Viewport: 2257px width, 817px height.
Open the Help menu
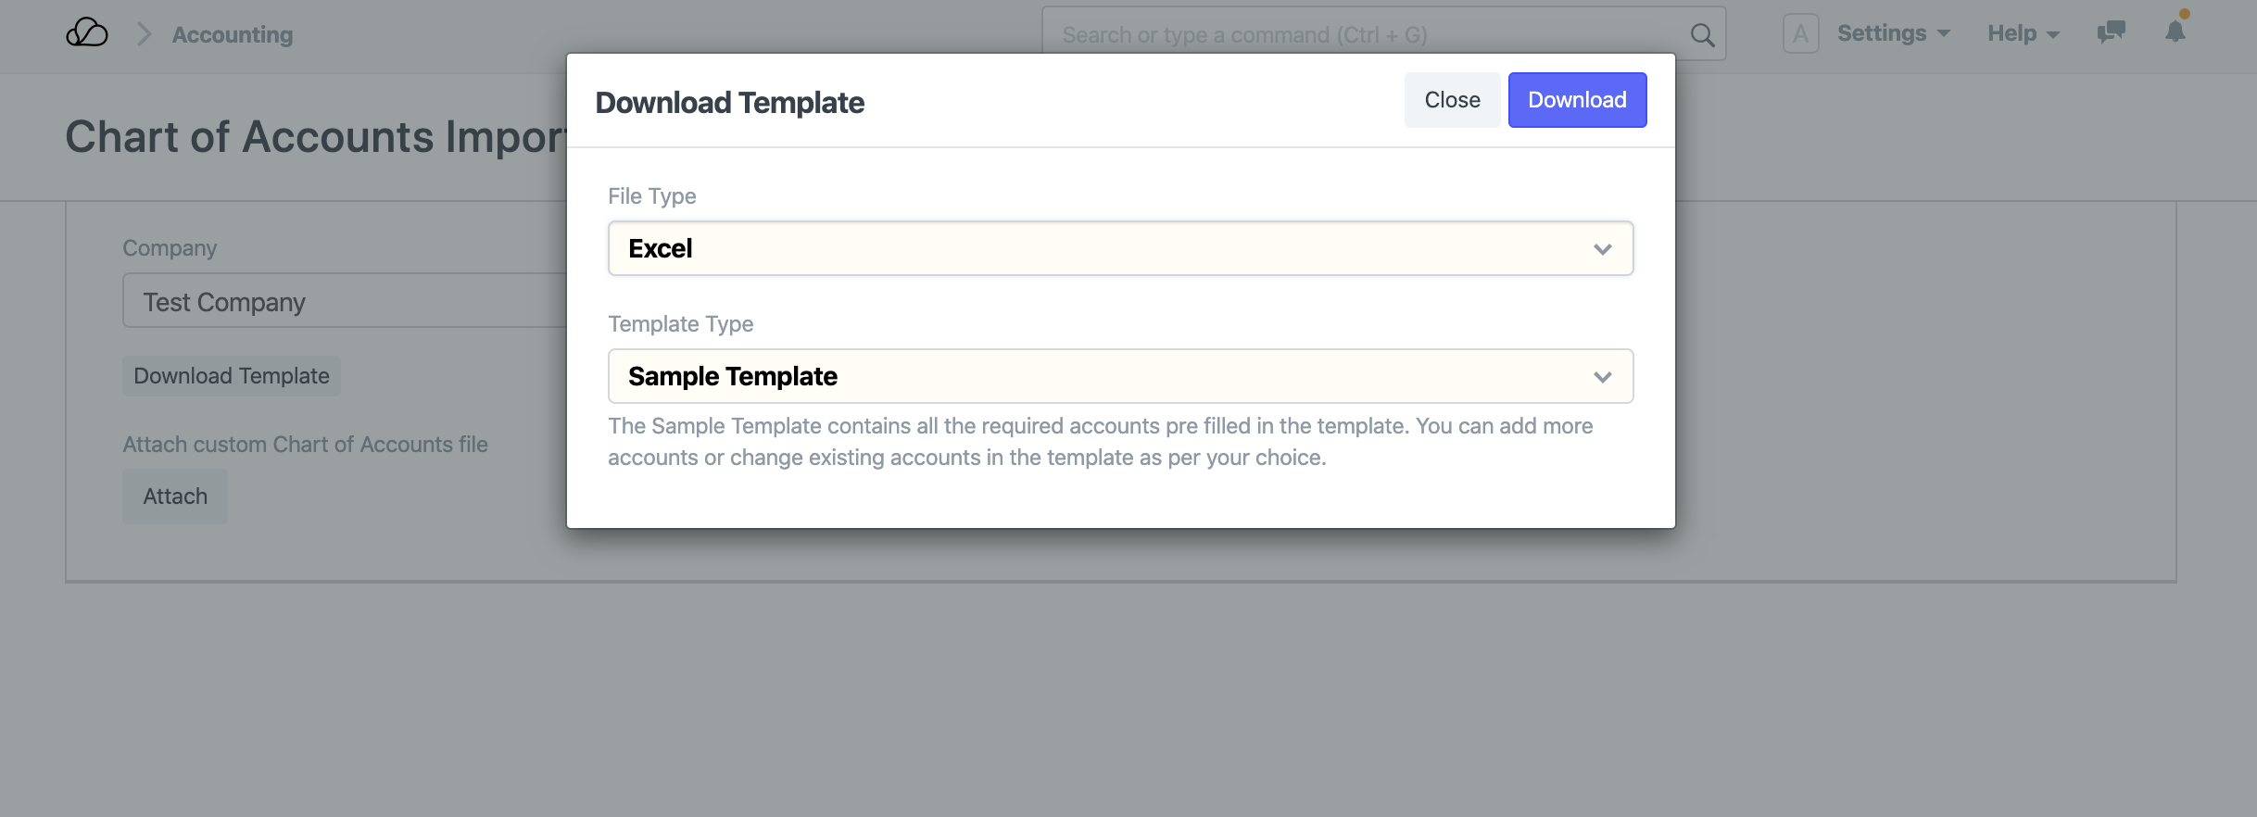(x=2023, y=33)
